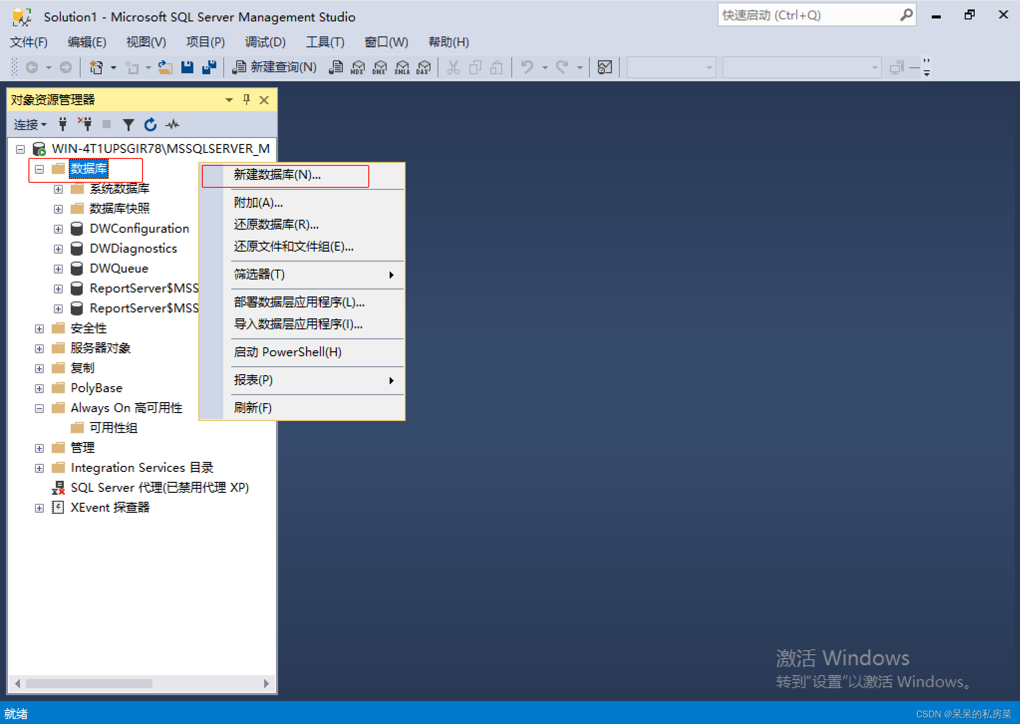Select 新建数据库(N)... from context menu
1020x724 pixels.
302,175
